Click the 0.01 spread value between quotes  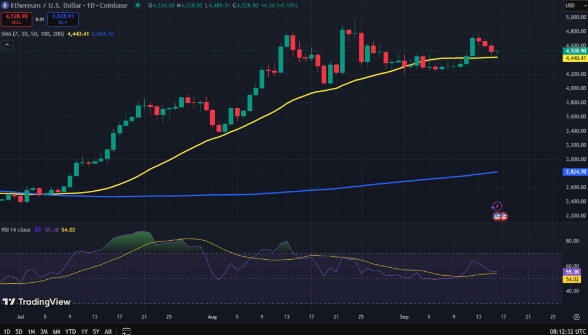tap(39, 19)
